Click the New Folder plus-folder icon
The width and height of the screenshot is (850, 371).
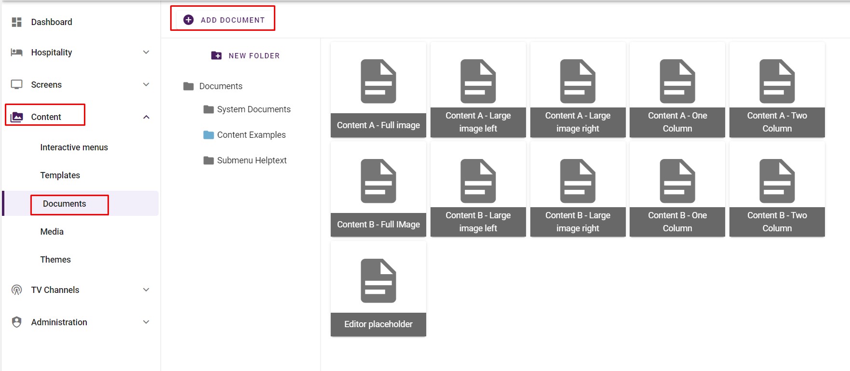coord(216,55)
